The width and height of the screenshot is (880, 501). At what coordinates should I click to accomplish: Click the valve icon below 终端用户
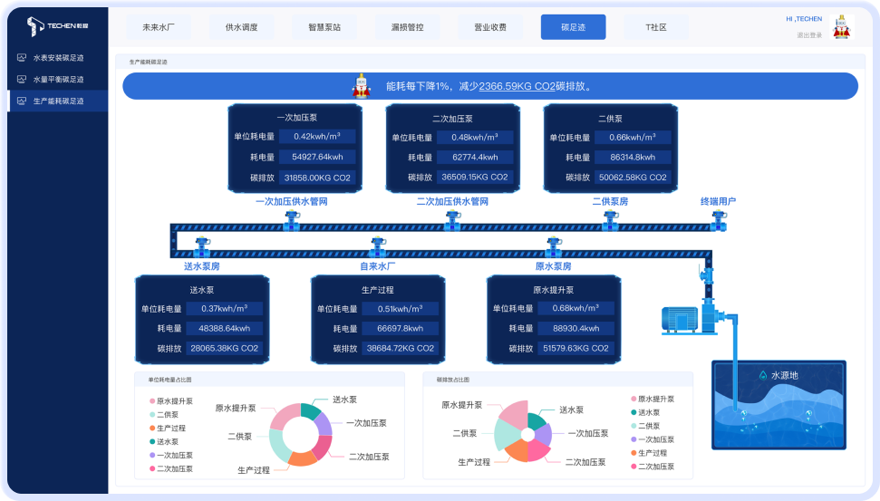[x=719, y=219]
